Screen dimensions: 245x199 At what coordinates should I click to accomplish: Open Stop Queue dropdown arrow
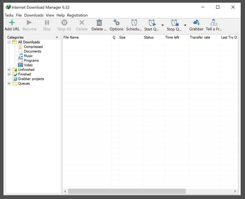tap(185, 25)
